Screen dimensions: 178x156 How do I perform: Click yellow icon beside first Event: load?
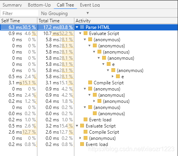click(x=86, y=119)
